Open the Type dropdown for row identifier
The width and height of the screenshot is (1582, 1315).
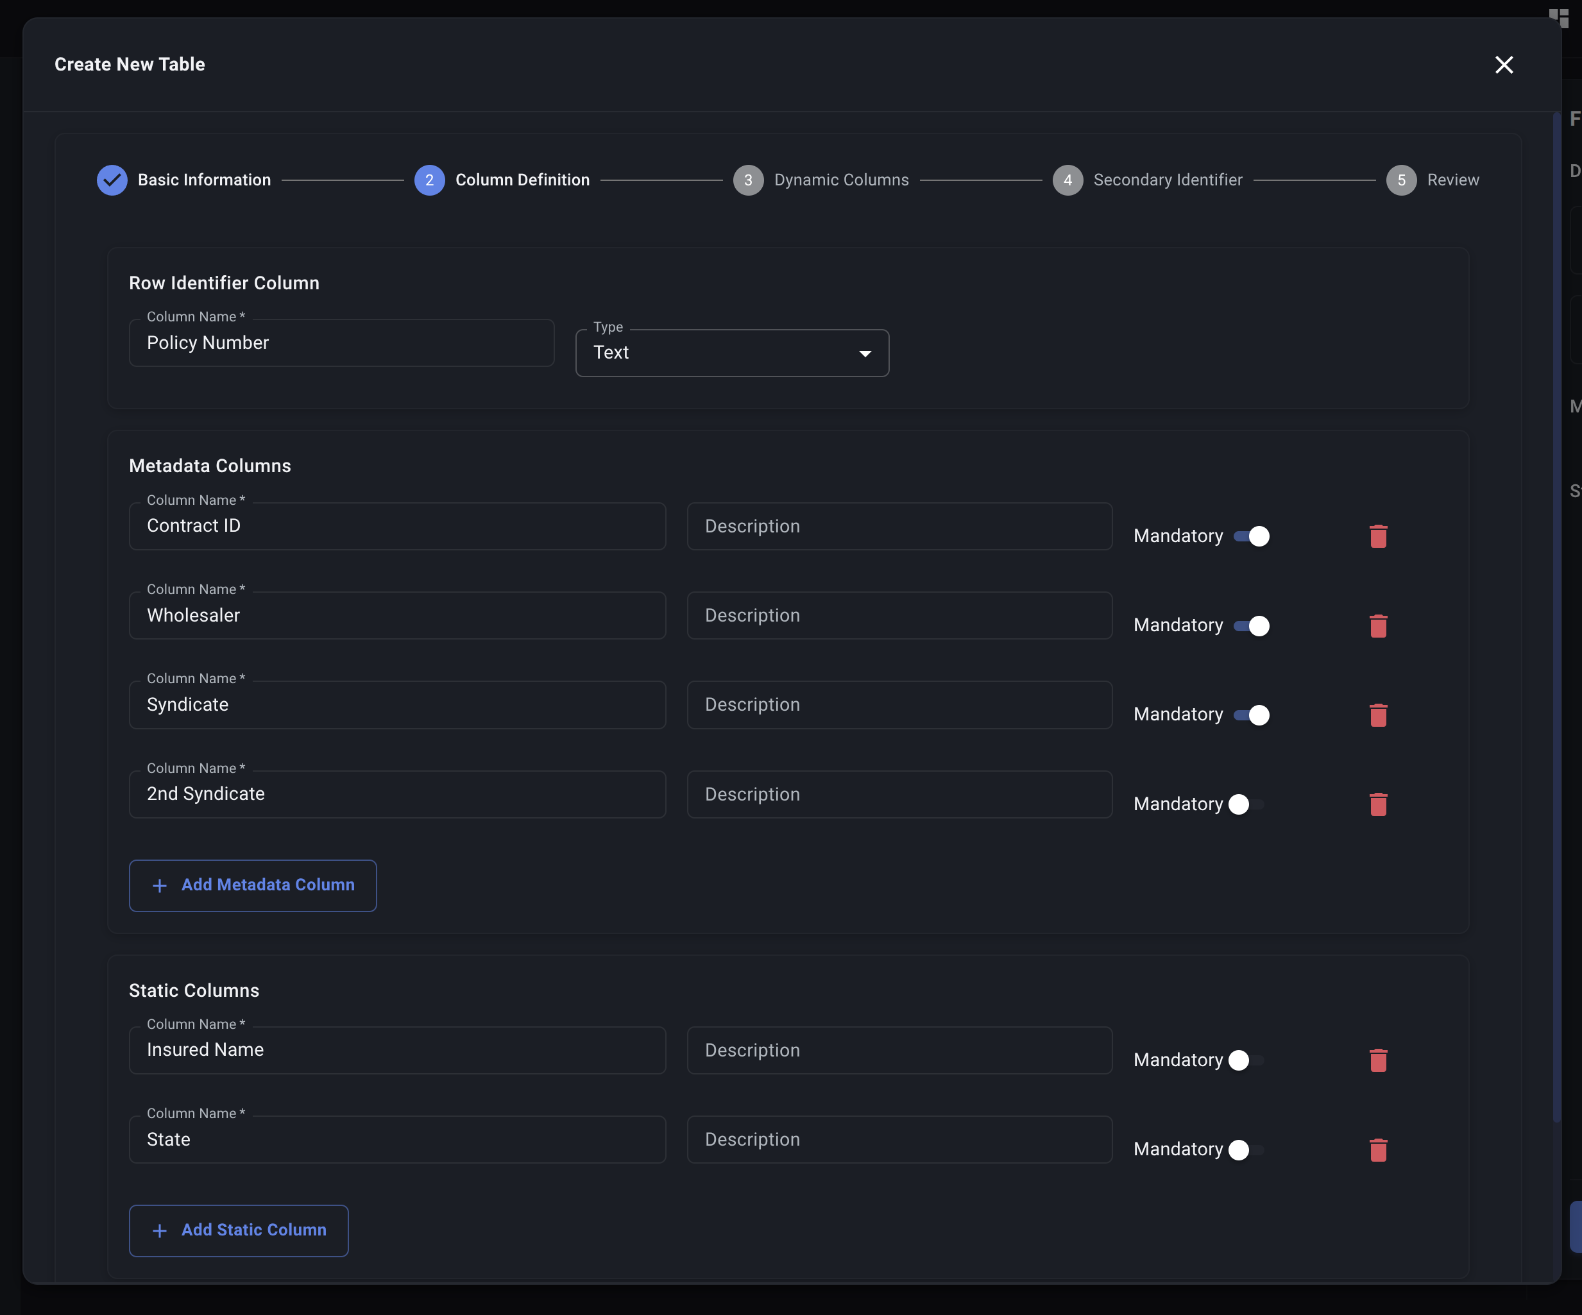(731, 353)
